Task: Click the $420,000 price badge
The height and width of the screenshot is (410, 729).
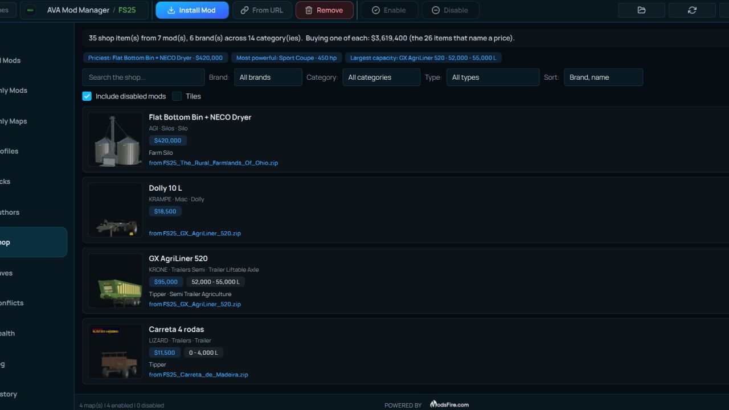Action: 167,141
